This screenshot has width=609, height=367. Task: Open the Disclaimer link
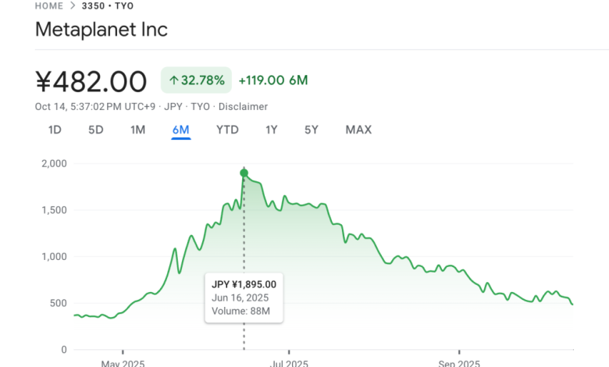tap(241, 106)
